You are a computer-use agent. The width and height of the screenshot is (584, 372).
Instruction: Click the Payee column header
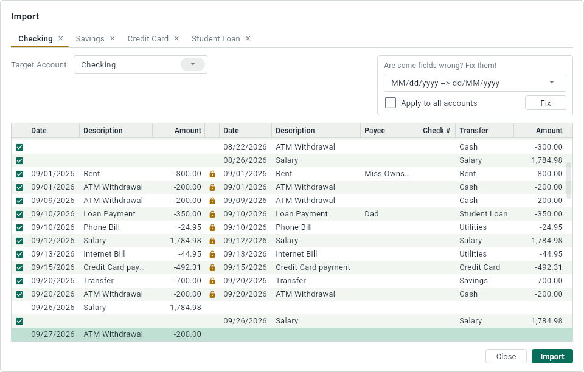pyautogui.click(x=389, y=131)
